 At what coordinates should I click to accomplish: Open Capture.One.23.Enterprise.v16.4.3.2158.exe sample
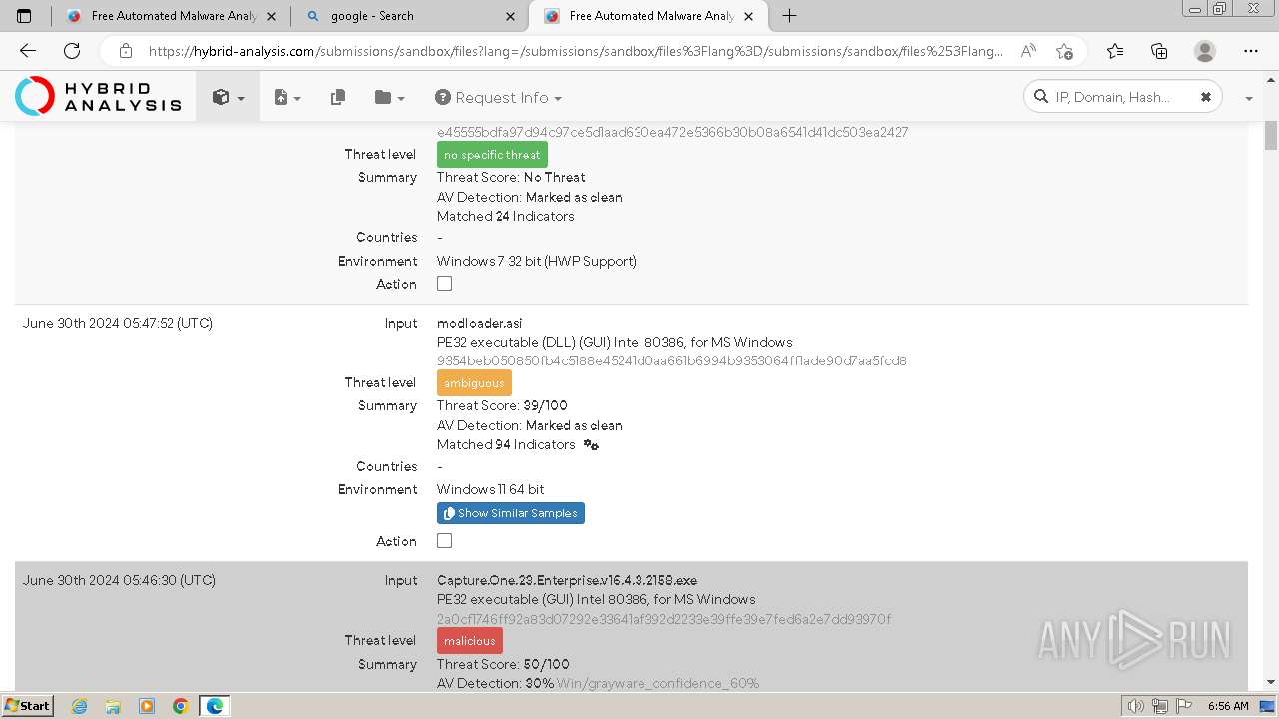tap(567, 580)
